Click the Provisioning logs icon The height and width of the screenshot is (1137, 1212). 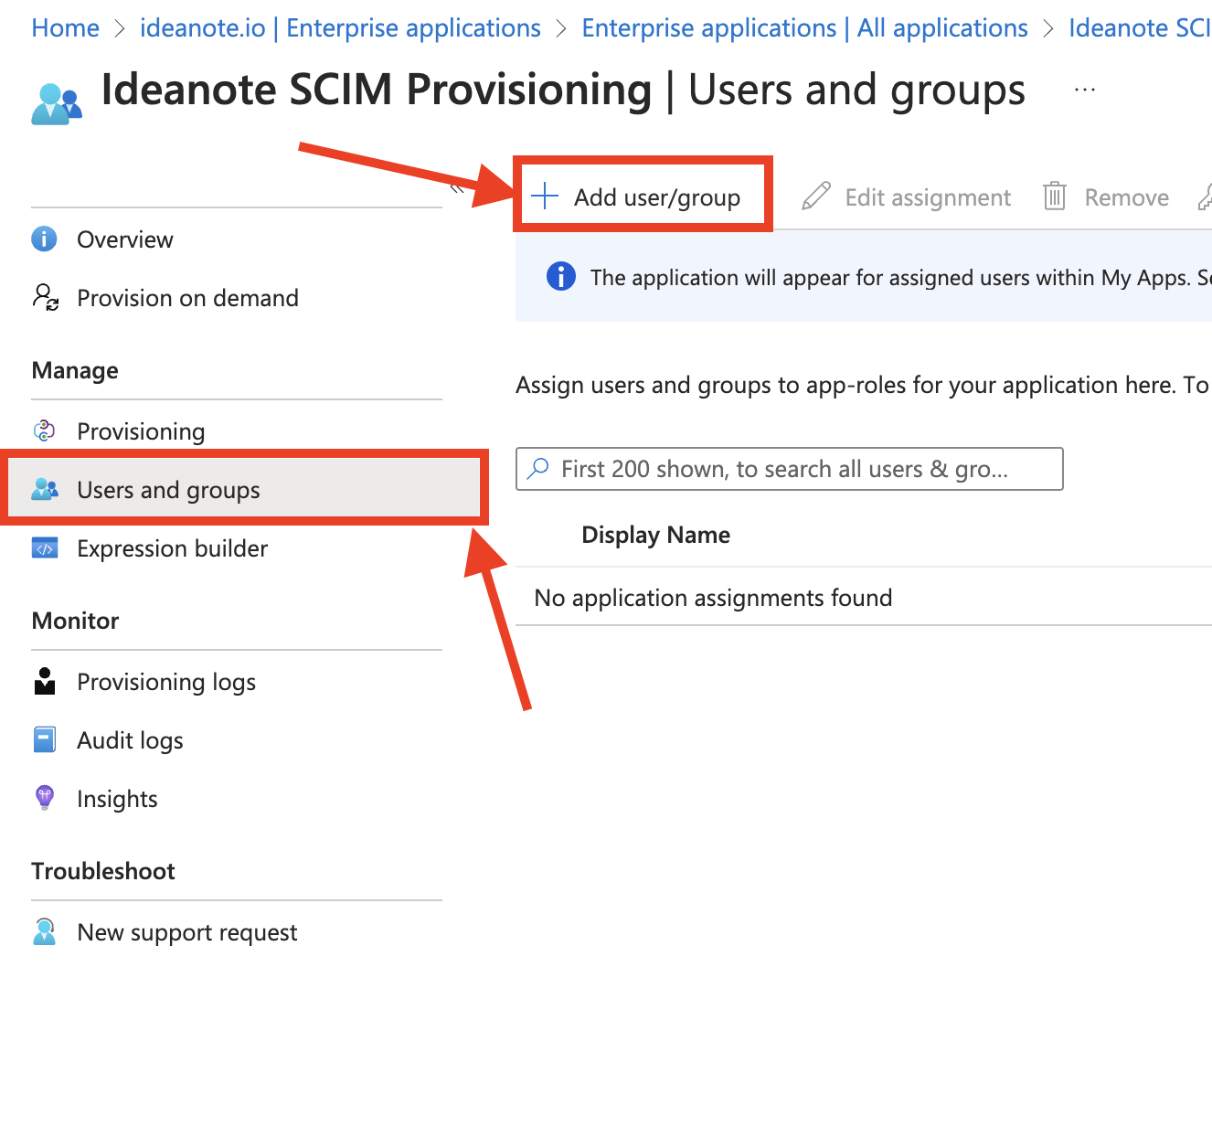click(44, 681)
